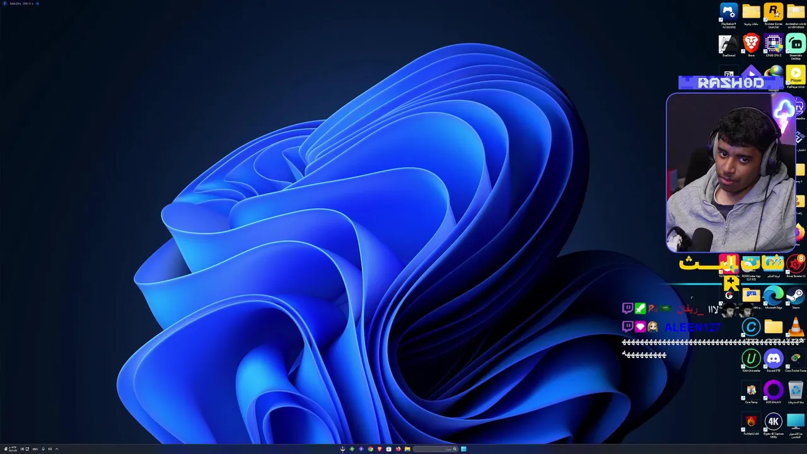Open File Explorer from the taskbar
Image resolution: width=807 pixels, height=454 pixels.
(407, 449)
